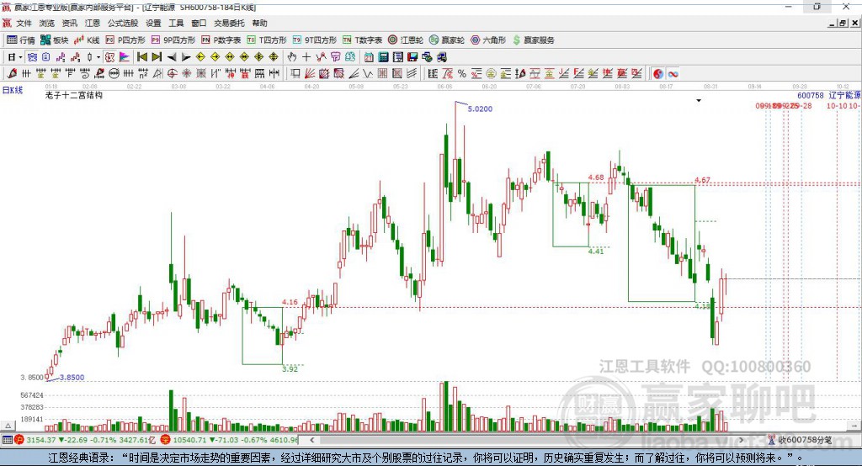Click the 日K线 period label

[13, 90]
